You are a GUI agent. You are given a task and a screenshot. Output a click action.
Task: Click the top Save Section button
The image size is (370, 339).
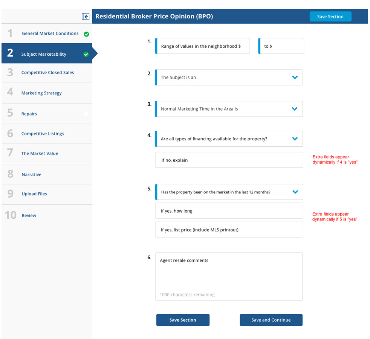[330, 17]
